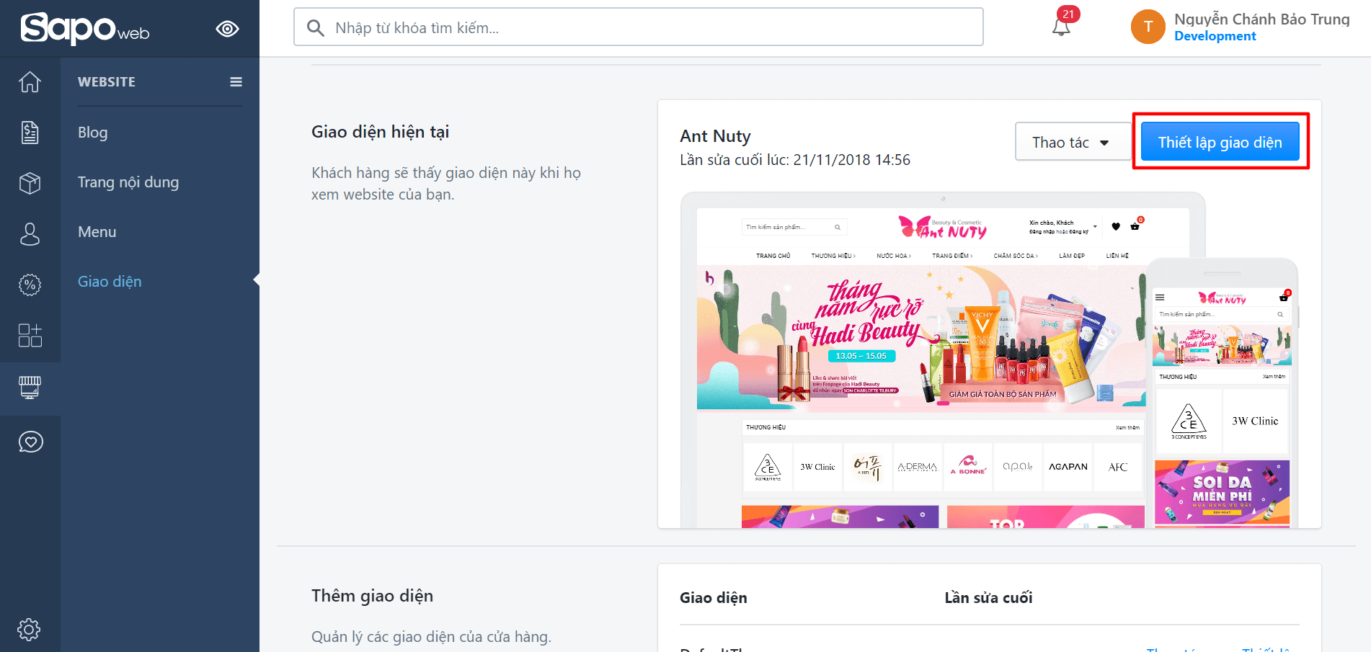Open the Blog menu item
Viewport: 1371px width, 652px height.
93,133
